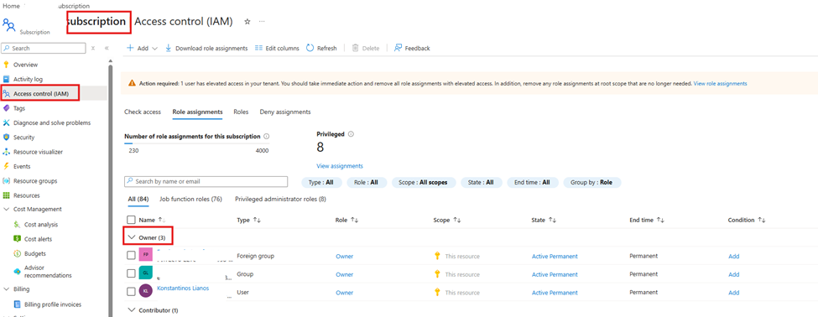This screenshot has width=818, height=317.
Task: Open Feedback from toolbar
Action: [412, 48]
